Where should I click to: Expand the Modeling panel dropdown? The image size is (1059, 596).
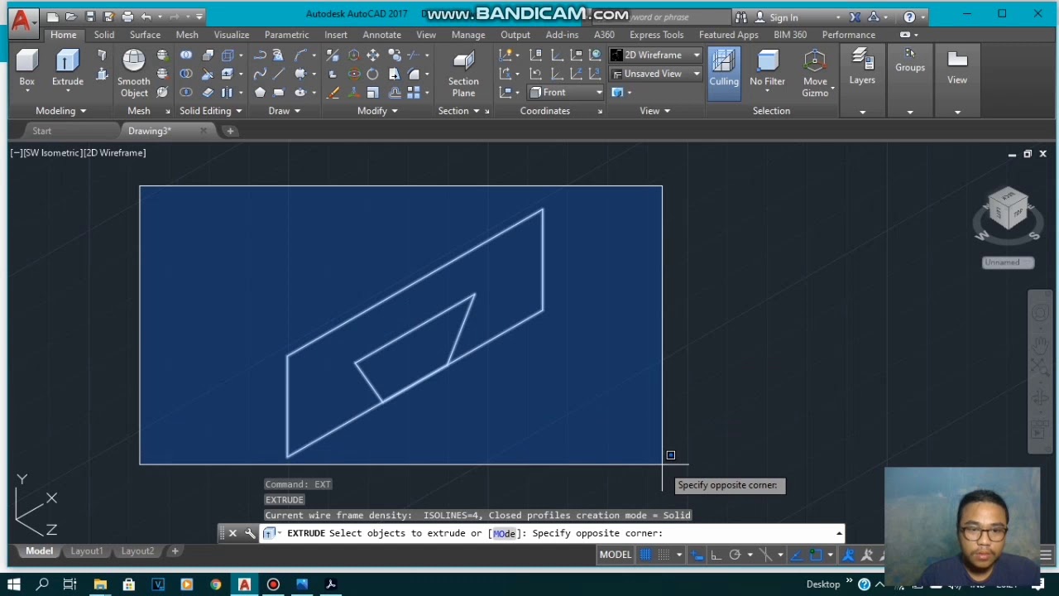[x=60, y=111]
